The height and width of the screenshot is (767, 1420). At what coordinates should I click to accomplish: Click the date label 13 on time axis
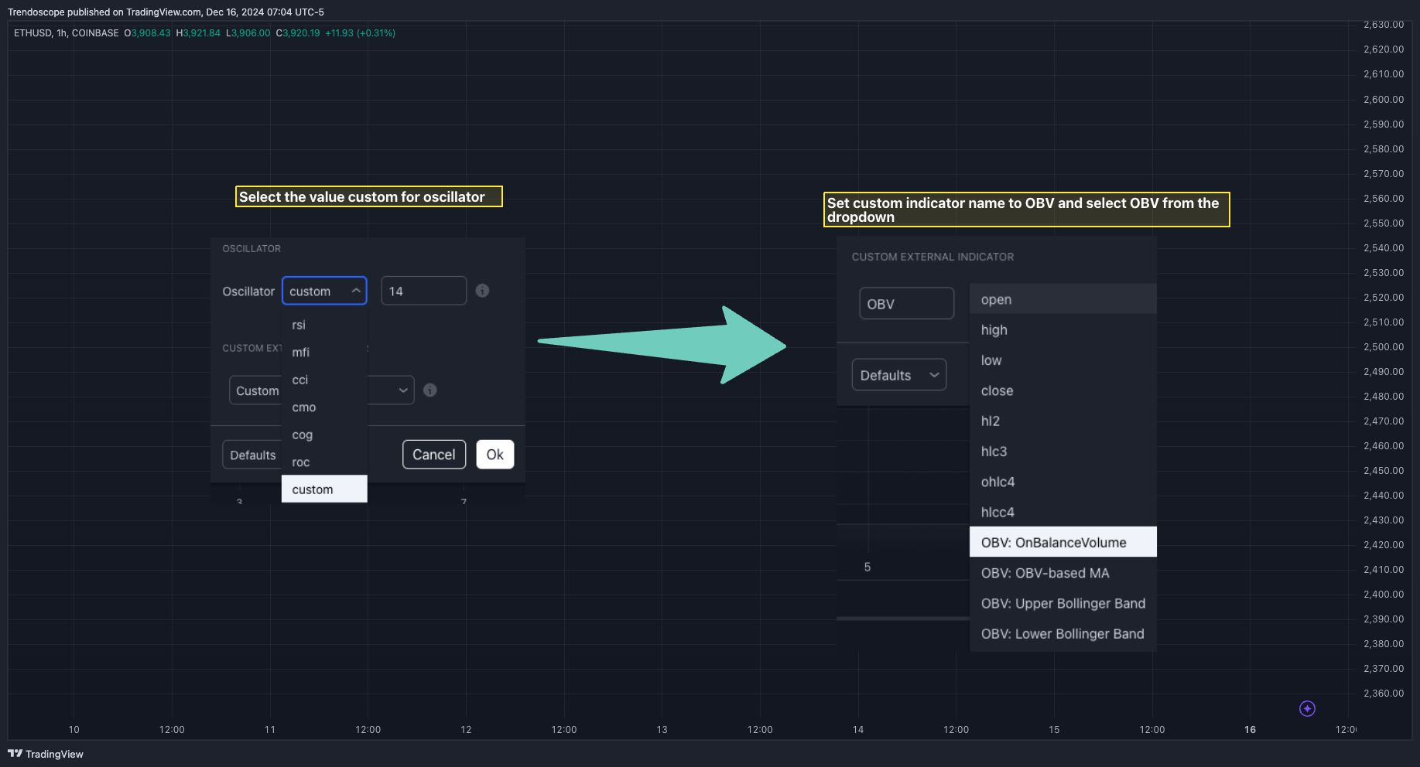pos(662,729)
